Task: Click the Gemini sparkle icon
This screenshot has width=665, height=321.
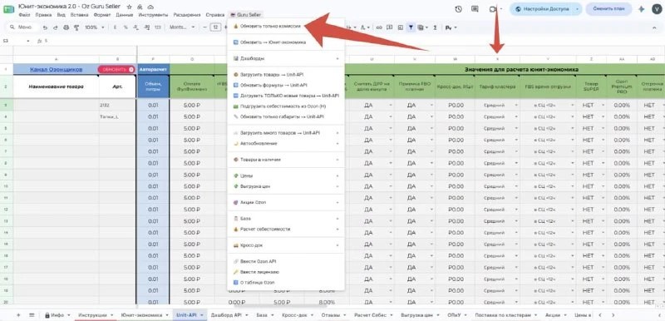Action: tap(641, 9)
